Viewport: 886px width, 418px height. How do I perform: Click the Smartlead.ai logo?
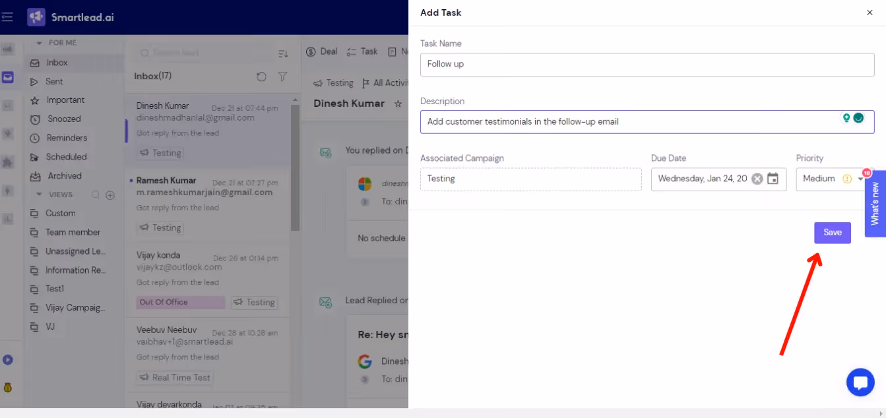coord(71,17)
